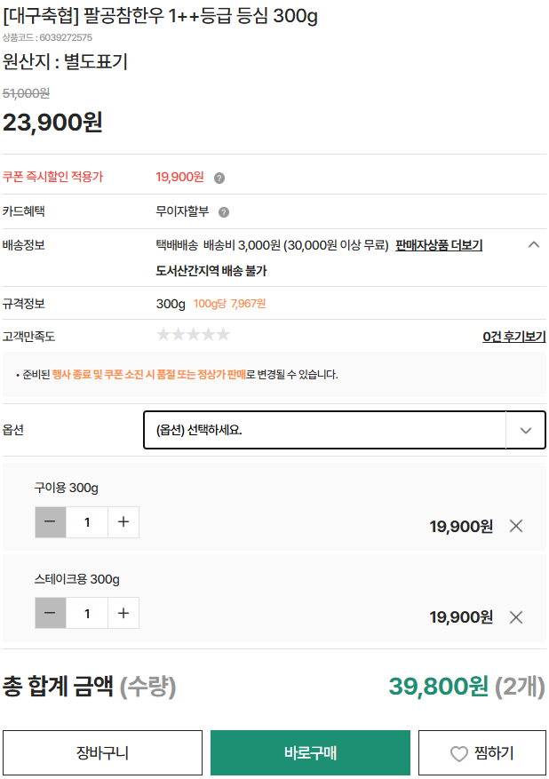The height and width of the screenshot is (779, 549).
Task: Click help icon next to coupon price 19,900원
Action: click(x=219, y=178)
